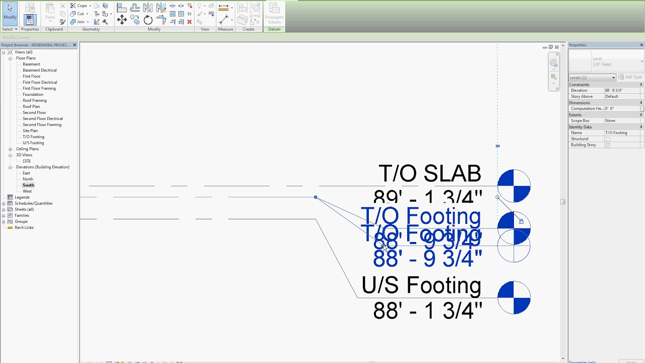Collapse the Extents section

pos(641,115)
